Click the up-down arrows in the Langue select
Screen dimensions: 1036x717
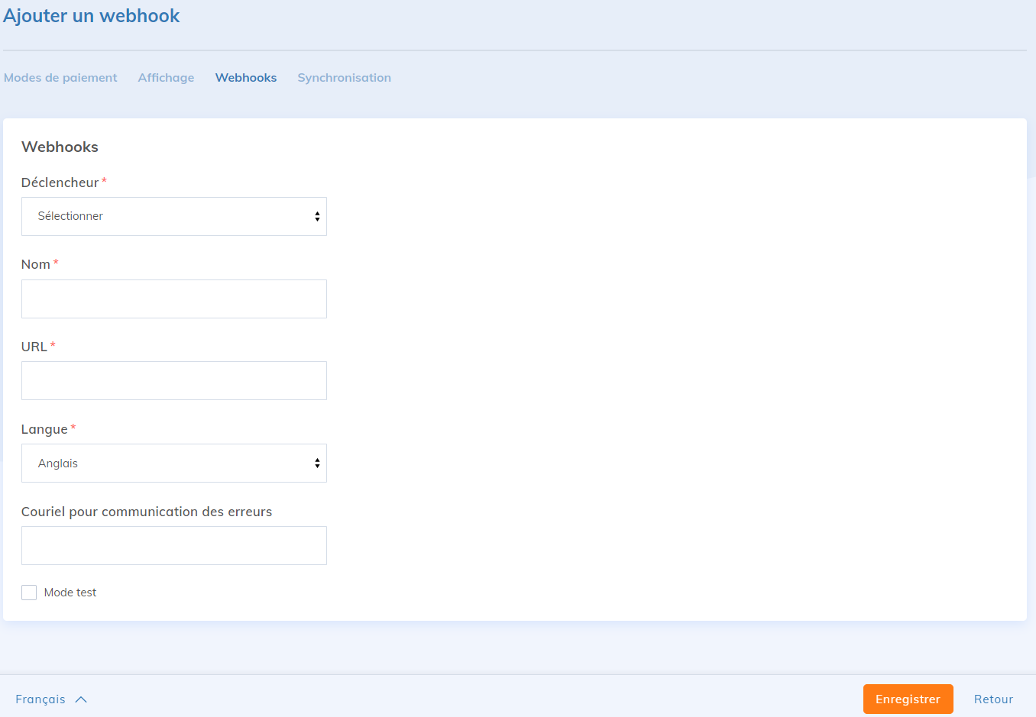coord(317,463)
